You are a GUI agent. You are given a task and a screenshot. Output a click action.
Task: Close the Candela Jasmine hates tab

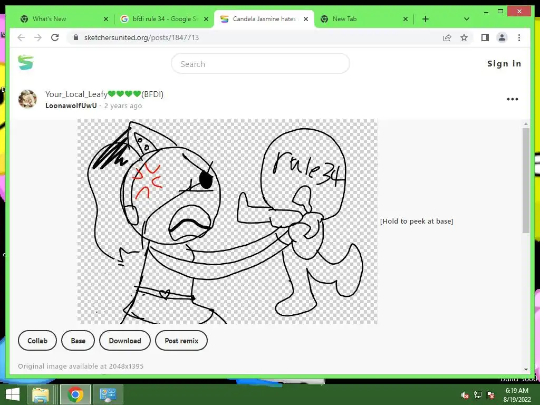tap(305, 19)
